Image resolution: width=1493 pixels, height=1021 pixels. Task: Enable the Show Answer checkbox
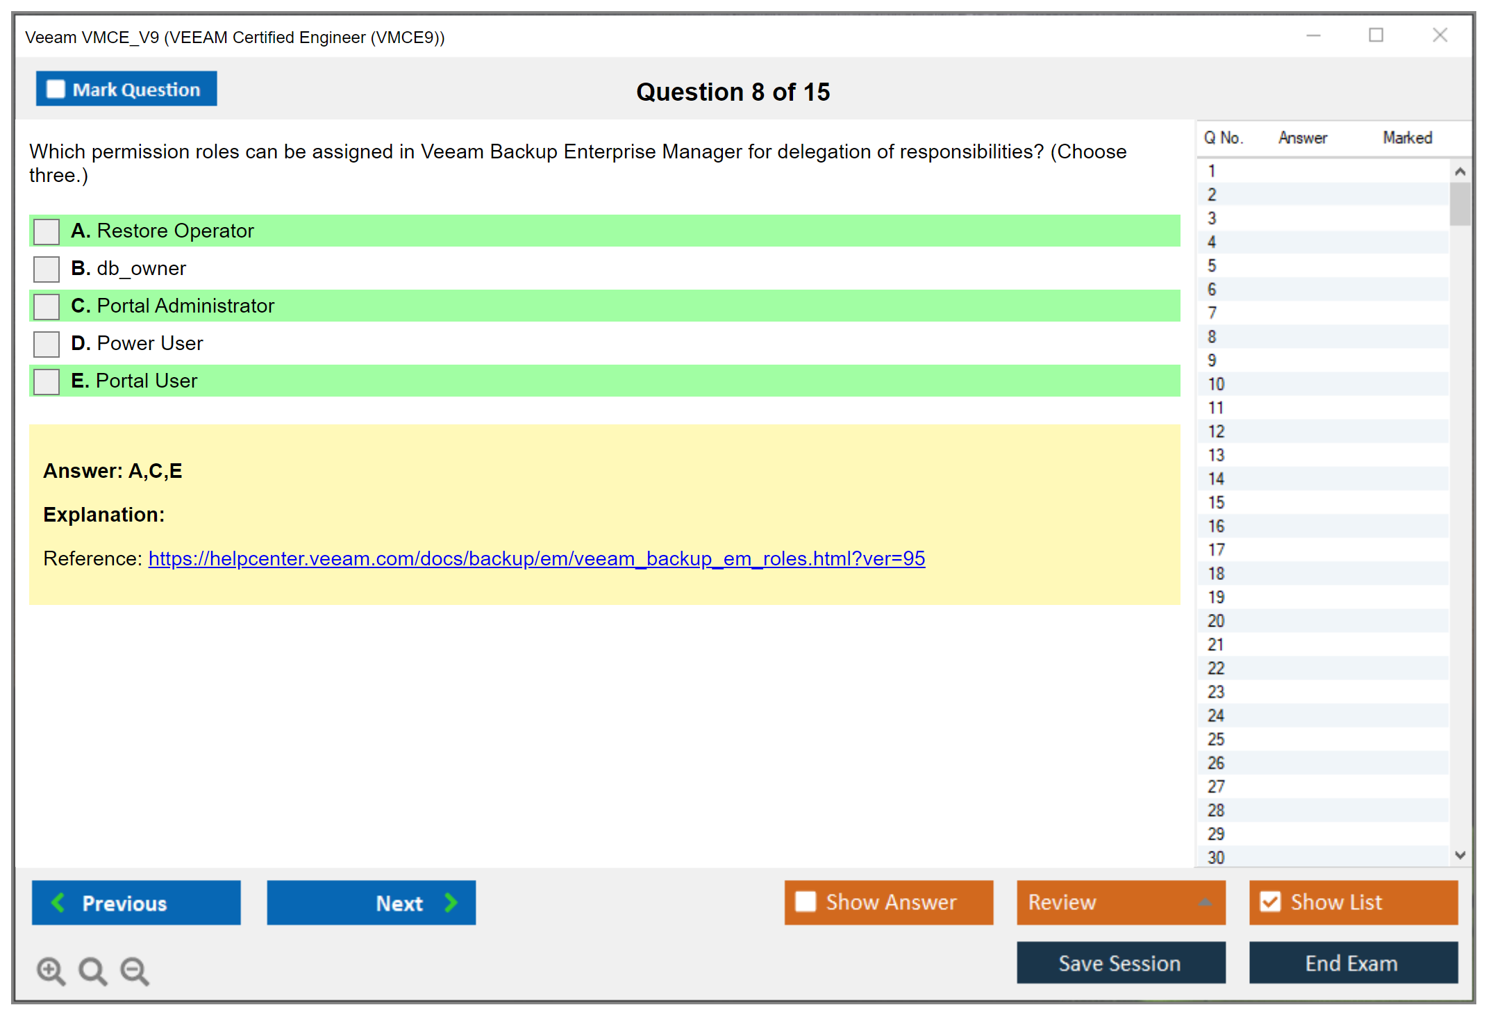(x=806, y=902)
